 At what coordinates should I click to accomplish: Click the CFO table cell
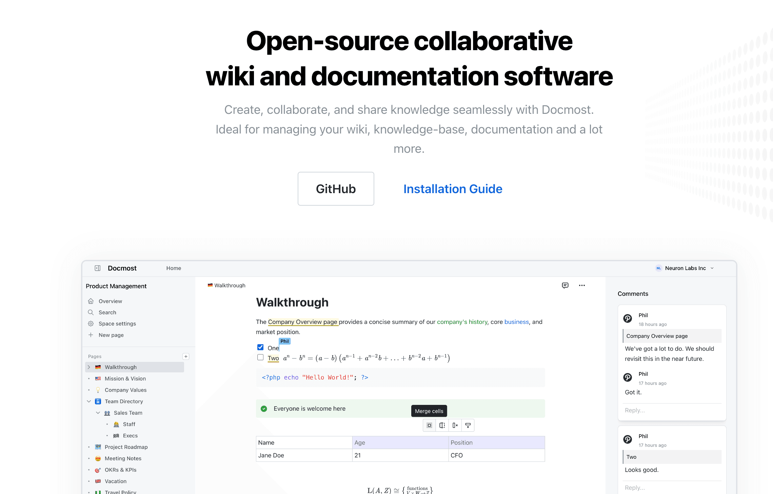(497, 455)
